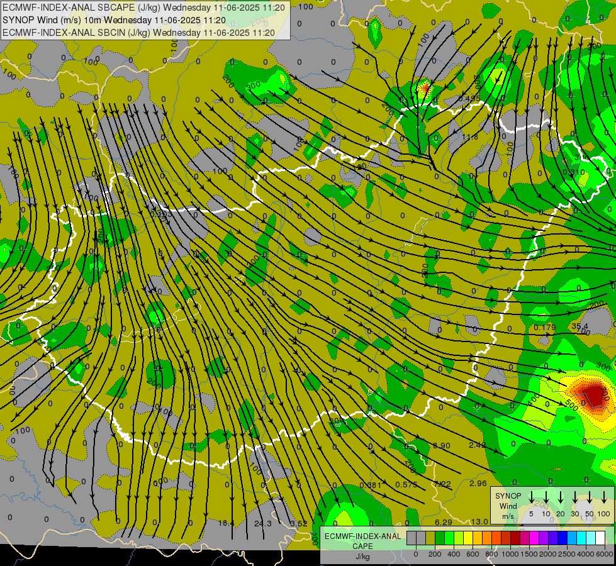Click the 'SYNOP Wind m/s' legend label
Screen dimensions: 616x566
click(x=508, y=506)
